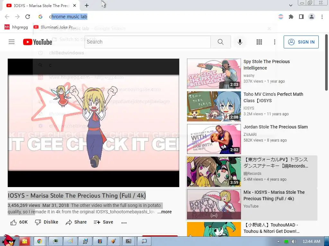Image resolution: width=329 pixels, height=246 pixels.
Task: Open a new browser tab
Action: click(x=87, y=6)
